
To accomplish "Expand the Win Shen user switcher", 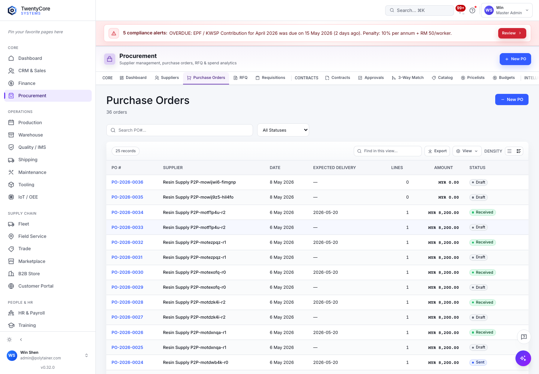I will tap(86, 355).
